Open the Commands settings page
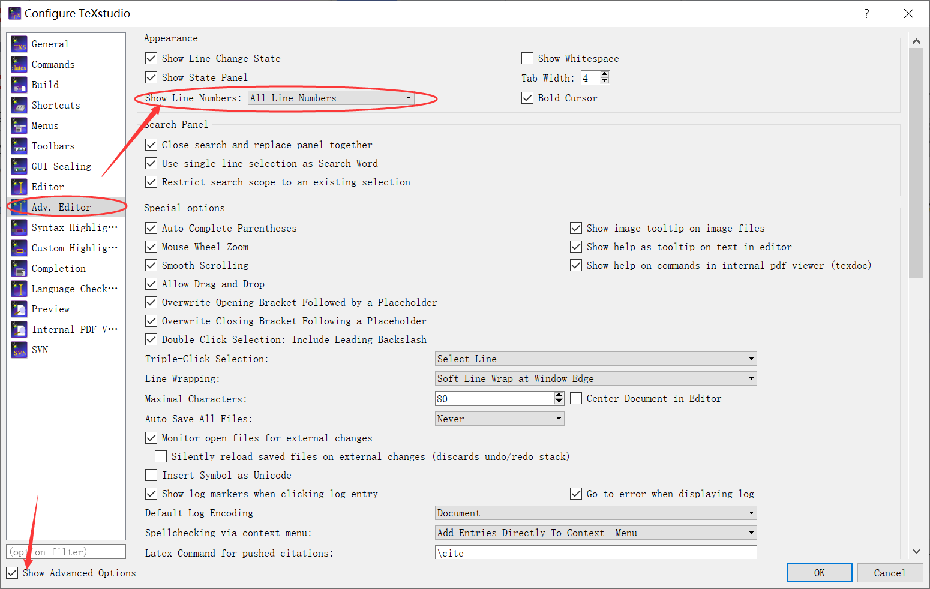 coord(66,64)
